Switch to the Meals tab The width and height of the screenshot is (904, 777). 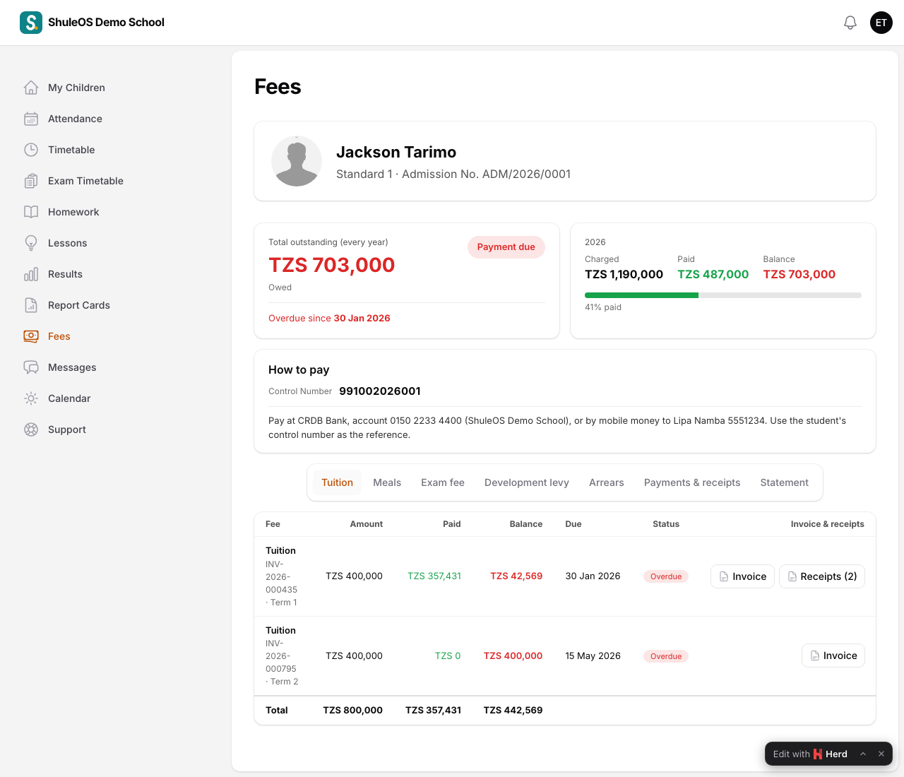point(387,482)
